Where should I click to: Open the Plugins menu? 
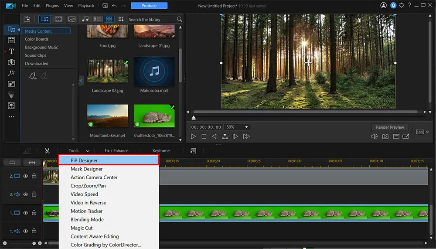pyautogui.click(x=52, y=6)
